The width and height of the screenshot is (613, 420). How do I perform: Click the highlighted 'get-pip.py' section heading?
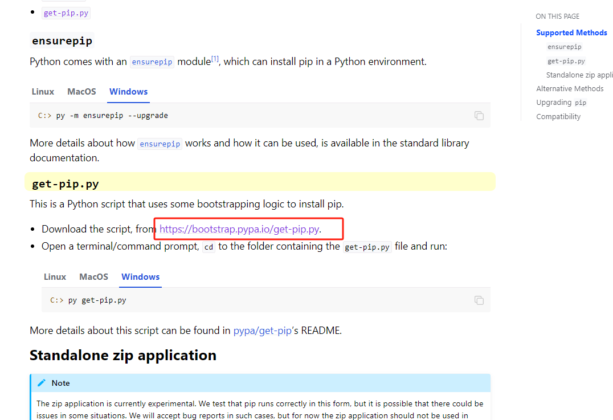click(x=66, y=184)
